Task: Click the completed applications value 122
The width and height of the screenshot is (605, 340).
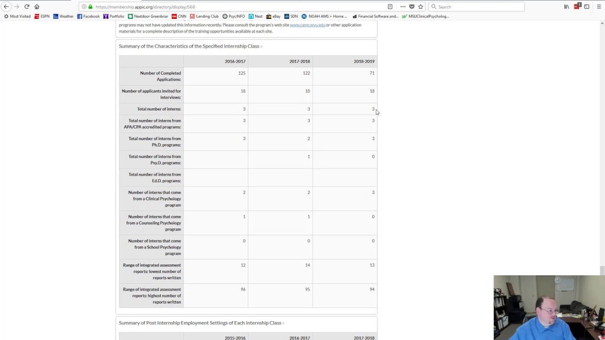Action: pyautogui.click(x=306, y=73)
